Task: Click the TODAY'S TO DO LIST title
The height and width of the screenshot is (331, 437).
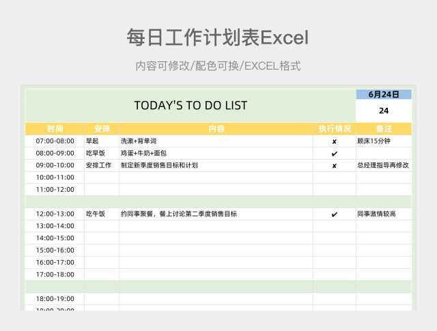Action: [191, 106]
